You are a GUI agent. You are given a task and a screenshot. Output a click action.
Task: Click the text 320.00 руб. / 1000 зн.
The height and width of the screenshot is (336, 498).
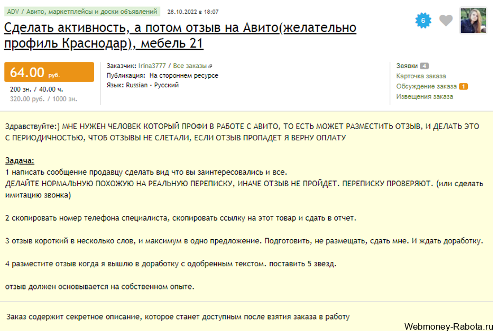44,100
